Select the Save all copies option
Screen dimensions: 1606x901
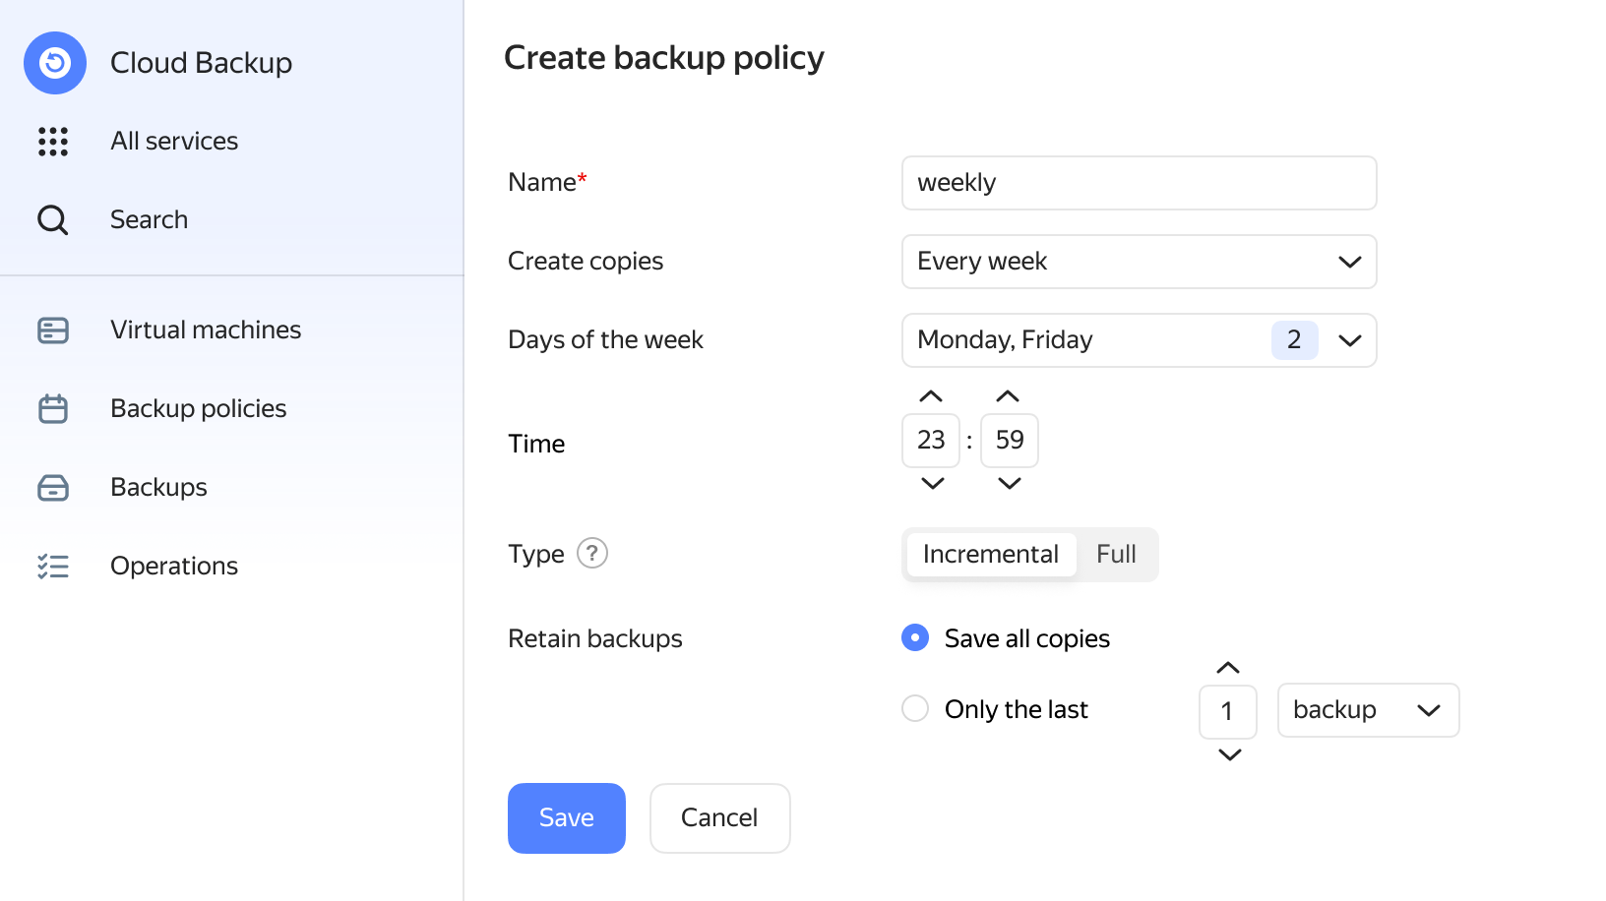tap(915, 638)
